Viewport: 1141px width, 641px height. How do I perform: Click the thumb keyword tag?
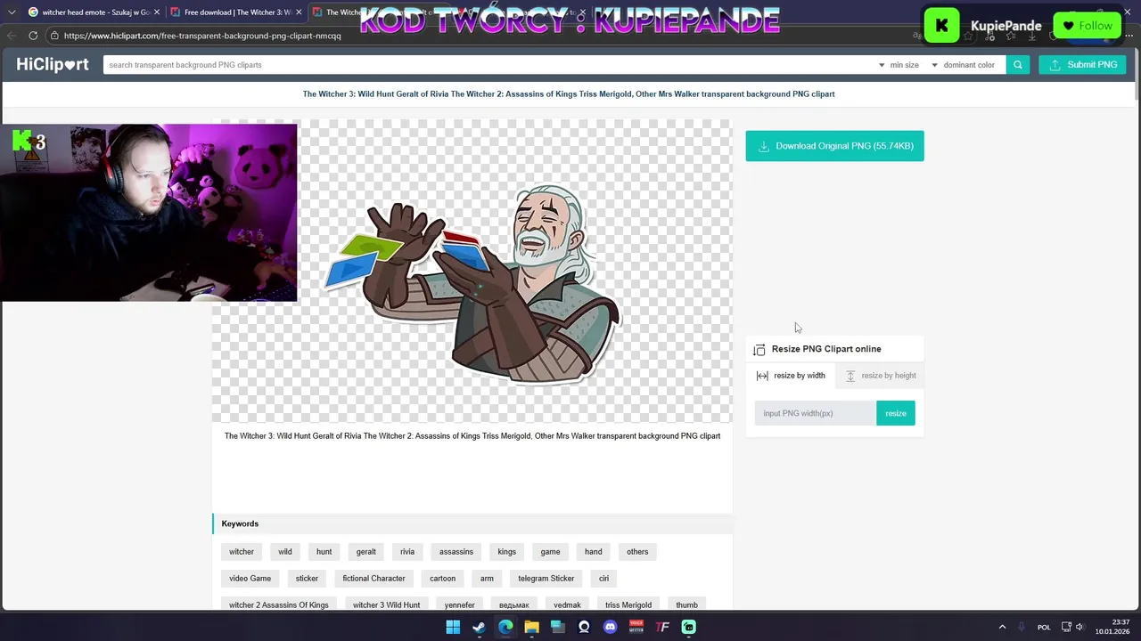[687, 604]
